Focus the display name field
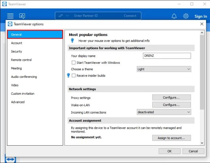Image resolution: width=210 pixels, height=163 pixels. coord(167,56)
